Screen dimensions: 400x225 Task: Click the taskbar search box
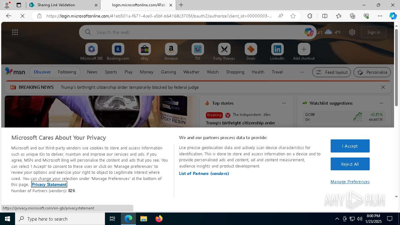(60, 219)
